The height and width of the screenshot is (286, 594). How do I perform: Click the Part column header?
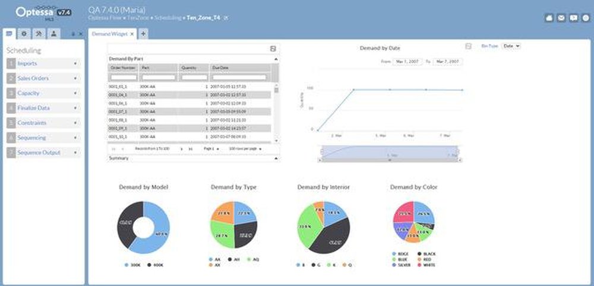(x=159, y=68)
